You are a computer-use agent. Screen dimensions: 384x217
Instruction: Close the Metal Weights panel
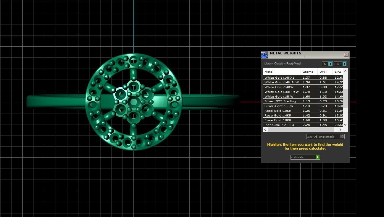click(x=346, y=55)
